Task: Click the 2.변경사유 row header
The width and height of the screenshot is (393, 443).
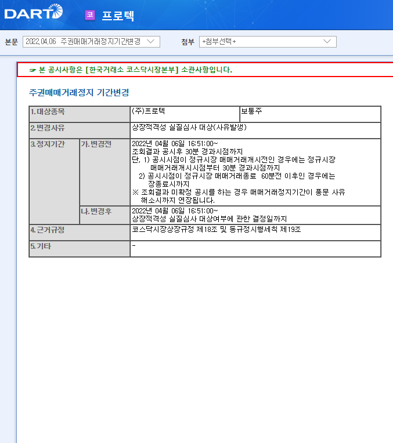Action: (x=80, y=130)
